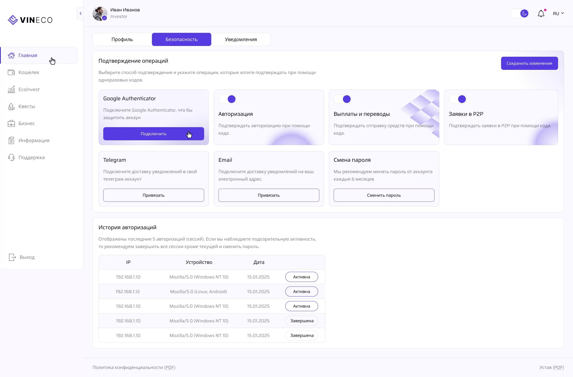Toggle the Авторизация confirmation switch
Screen dimensions: 573x377
pyautogui.click(x=227, y=99)
